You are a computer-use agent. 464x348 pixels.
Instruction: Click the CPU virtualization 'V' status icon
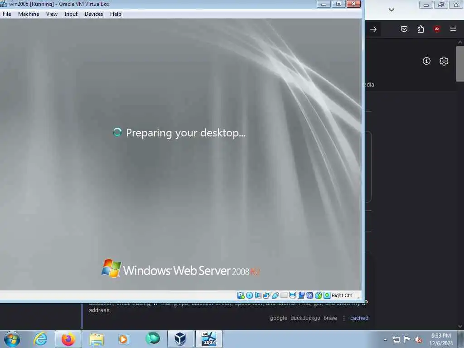pyautogui.click(x=310, y=295)
